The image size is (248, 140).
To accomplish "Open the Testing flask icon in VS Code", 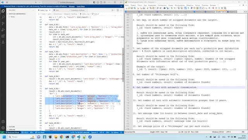I will coord(3,42).
